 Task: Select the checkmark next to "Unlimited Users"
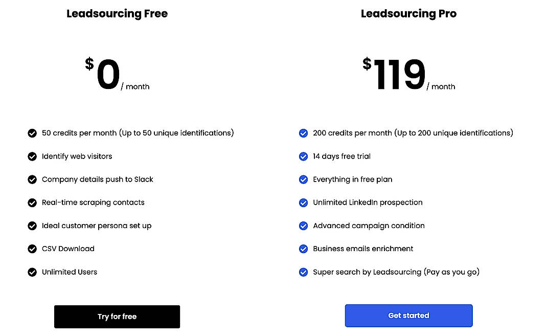point(32,272)
